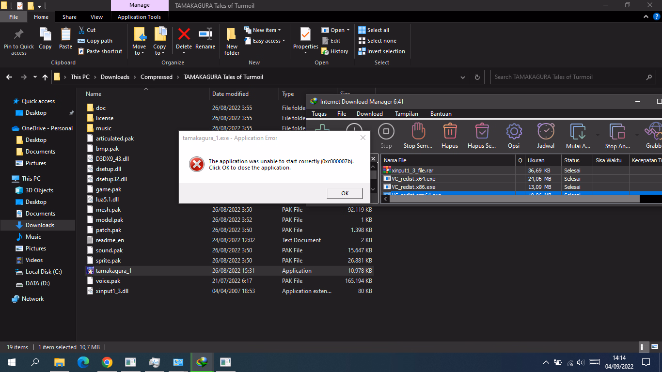This screenshot has height=372, width=662.
Task: Click IDM Hapus Se... icon
Action: coord(482,131)
